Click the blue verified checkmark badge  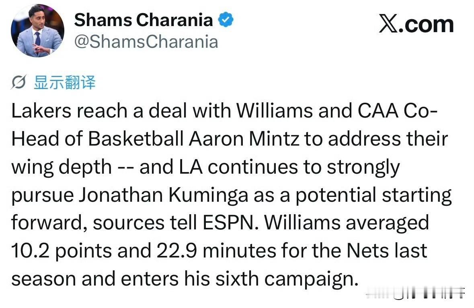(x=226, y=20)
